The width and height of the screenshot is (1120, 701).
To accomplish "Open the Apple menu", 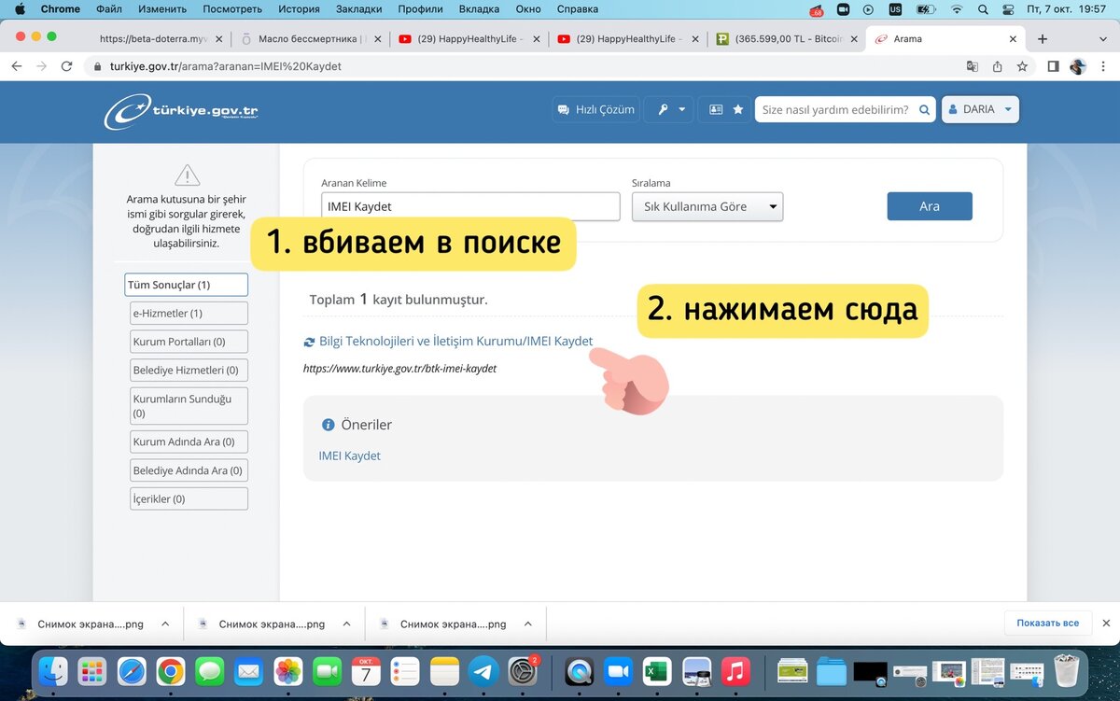I will (19, 9).
